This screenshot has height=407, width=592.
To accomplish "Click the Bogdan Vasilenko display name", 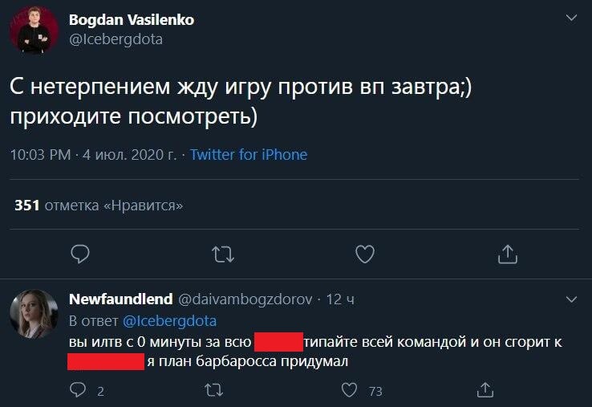I will [x=132, y=19].
